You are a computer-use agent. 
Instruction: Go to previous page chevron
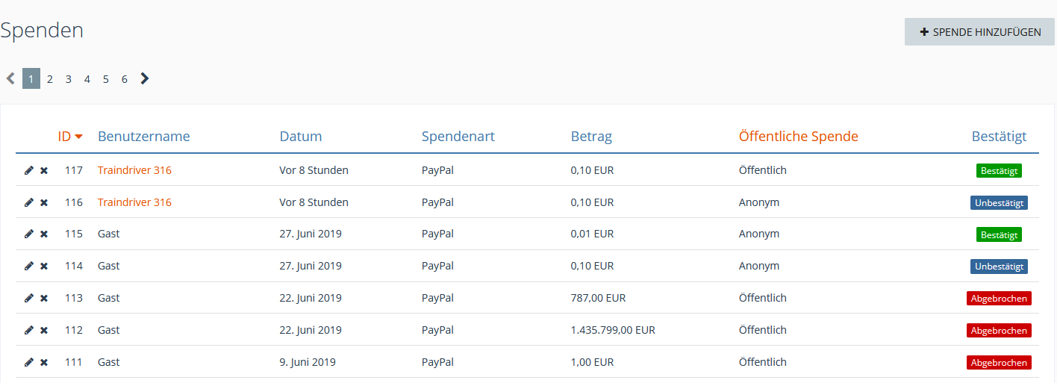click(10, 78)
